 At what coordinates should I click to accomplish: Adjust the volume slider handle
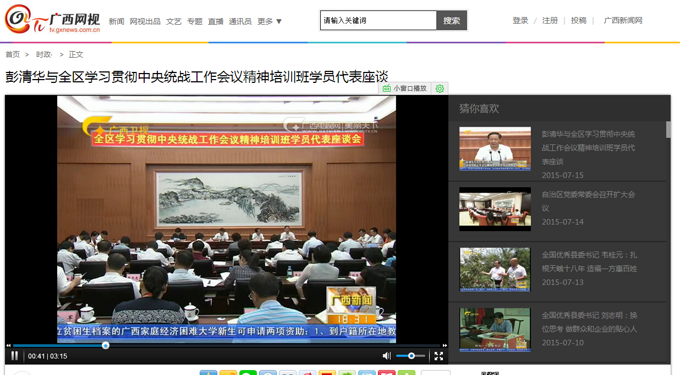coord(412,356)
